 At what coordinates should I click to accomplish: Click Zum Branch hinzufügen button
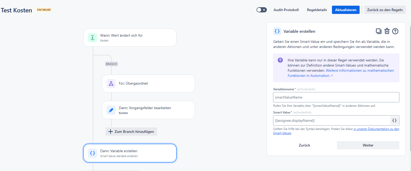click(131, 132)
